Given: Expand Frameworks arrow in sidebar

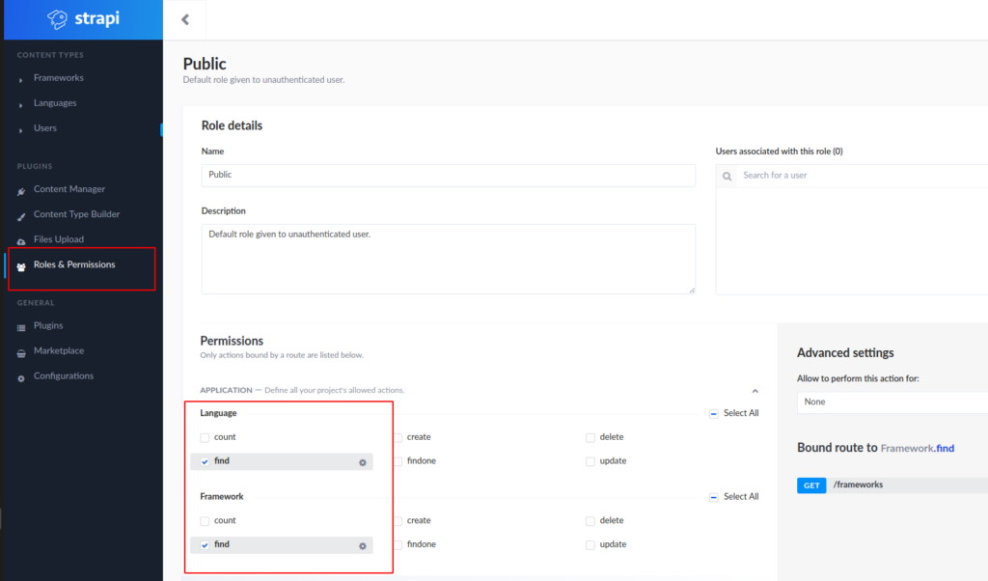Looking at the screenshot, I should [x=21, y=80].
